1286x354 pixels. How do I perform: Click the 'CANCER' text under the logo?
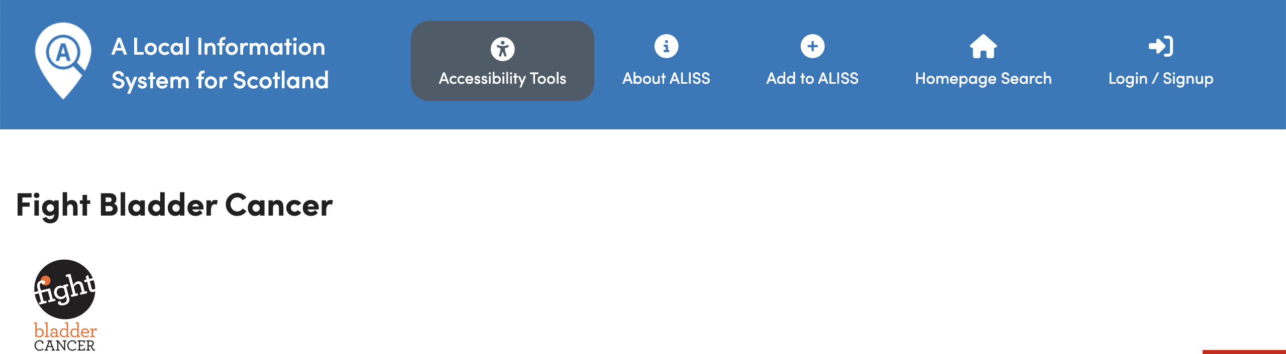pyautogui.click(x=64, y=345)
